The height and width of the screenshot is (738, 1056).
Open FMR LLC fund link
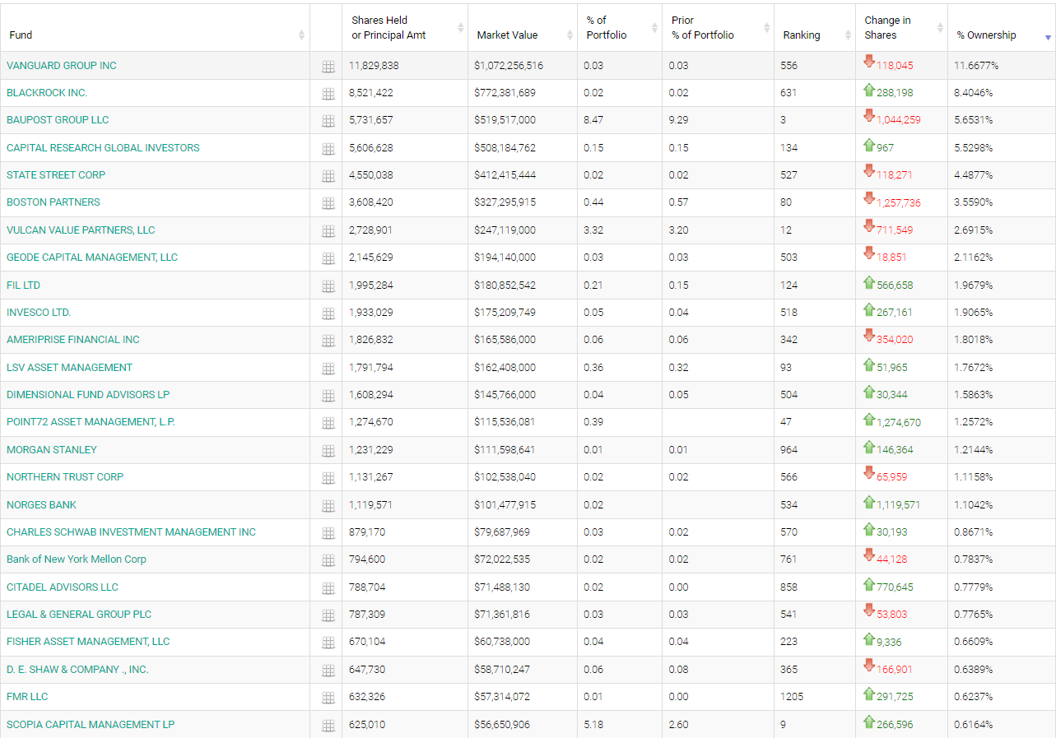click(x=27, y=697)
